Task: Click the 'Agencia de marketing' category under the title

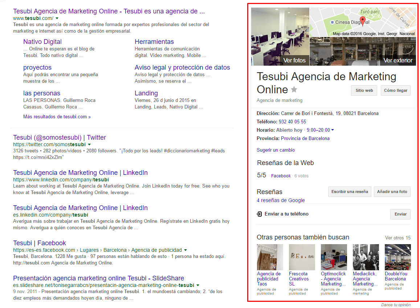Action: pos(280,100)
